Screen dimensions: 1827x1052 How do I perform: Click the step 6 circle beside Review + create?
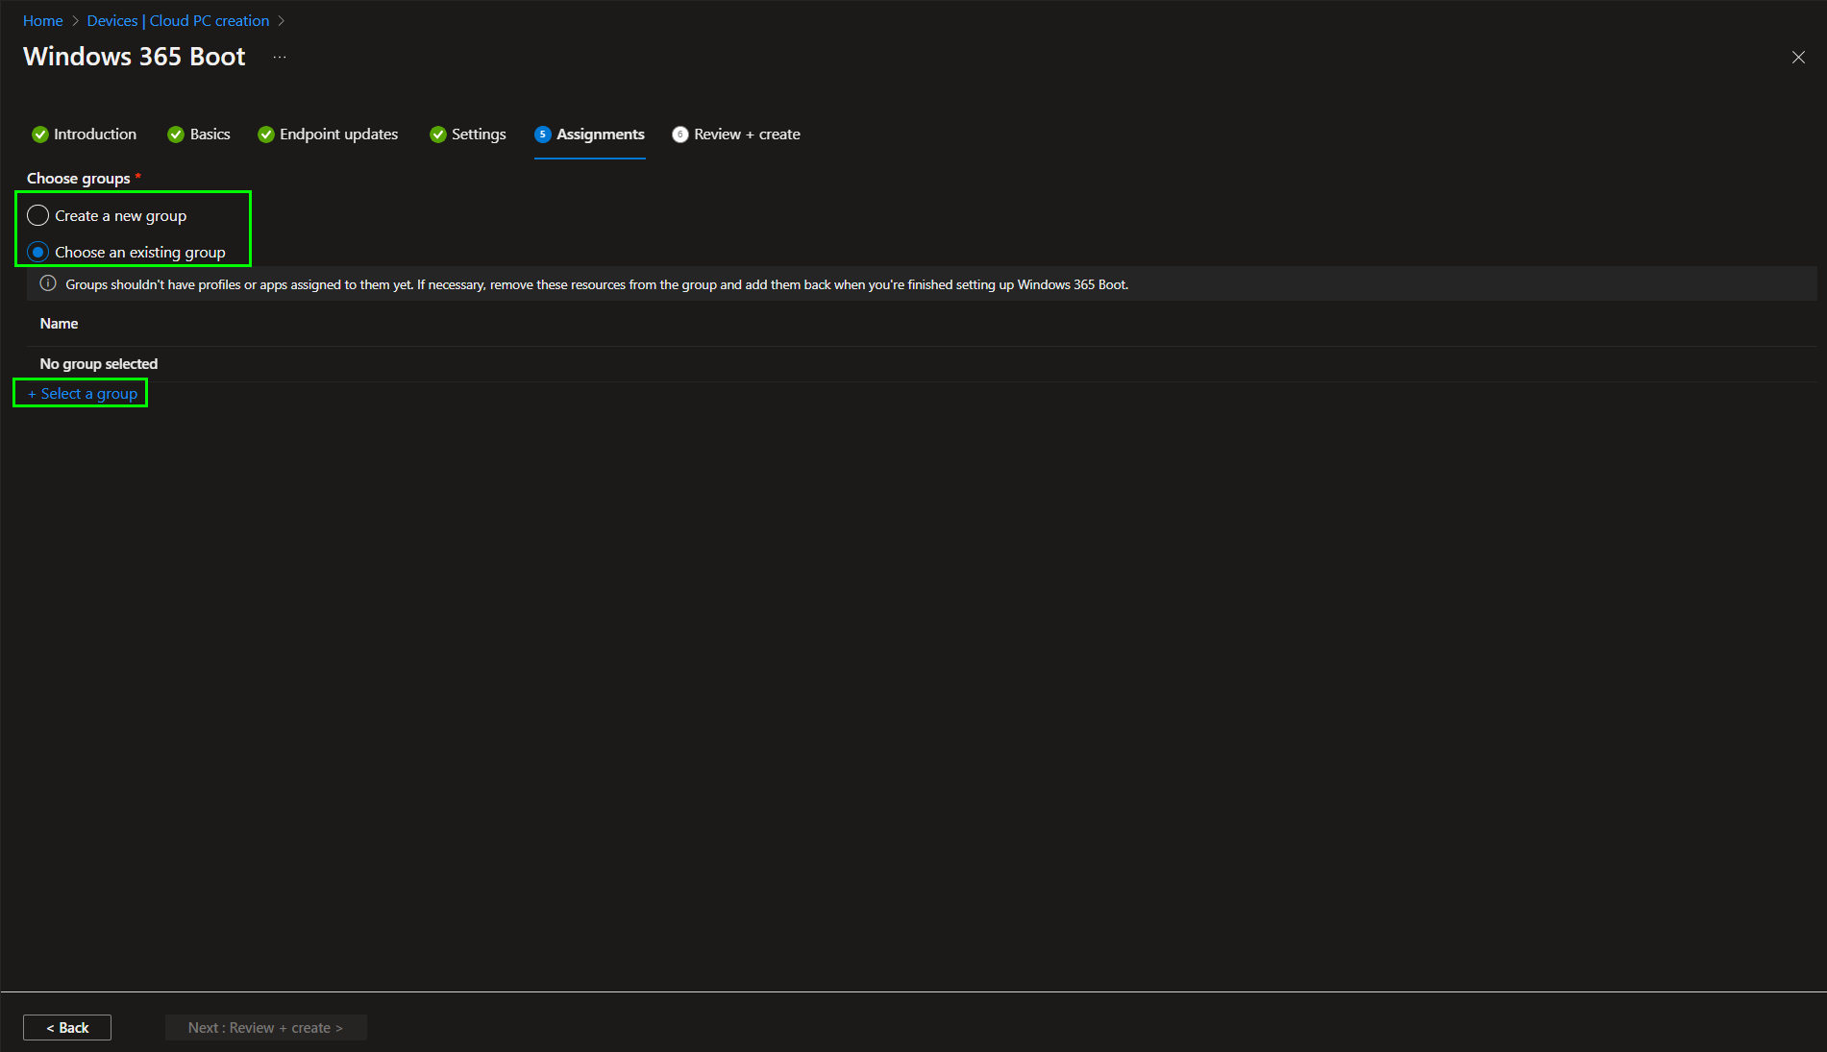tap(680, 135)
